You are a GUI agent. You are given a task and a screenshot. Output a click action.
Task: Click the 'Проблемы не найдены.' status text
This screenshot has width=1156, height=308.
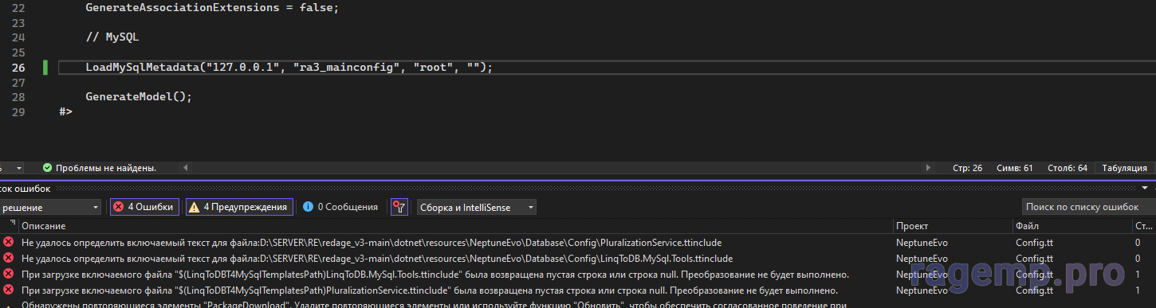pos(106,168)
